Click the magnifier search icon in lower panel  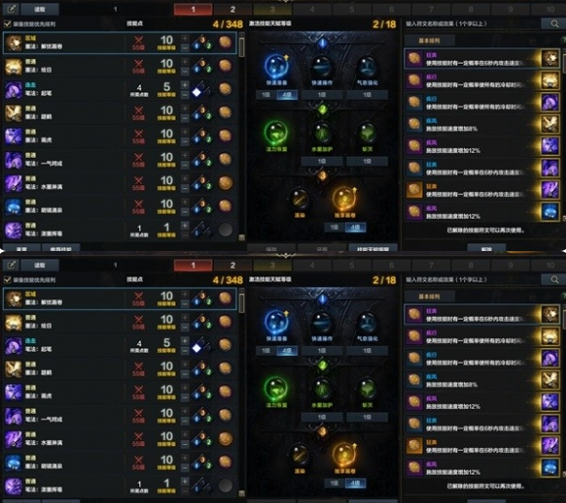554,279
